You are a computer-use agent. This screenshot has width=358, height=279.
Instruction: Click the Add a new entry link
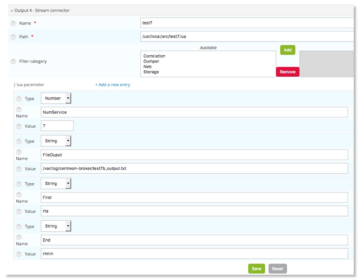click(x=113, y=85)
